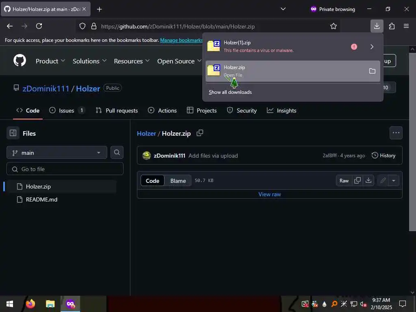This screenshot has width=416, height=312.
Task: Click the Firefox downloads toolbar icon
Action: (x=377, y=26)
